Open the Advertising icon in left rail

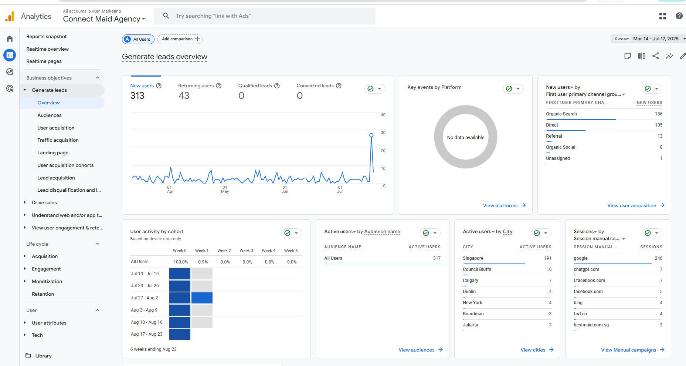10,88
